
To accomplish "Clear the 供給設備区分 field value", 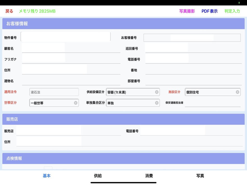I will pyautogui.click(x=157, y=92).
